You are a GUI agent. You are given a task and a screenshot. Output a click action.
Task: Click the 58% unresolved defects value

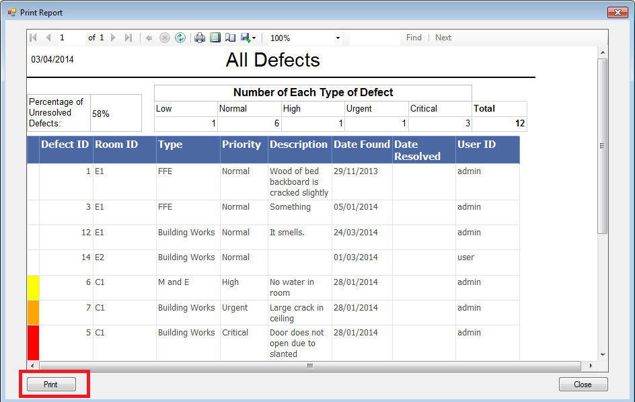point(100,114)
